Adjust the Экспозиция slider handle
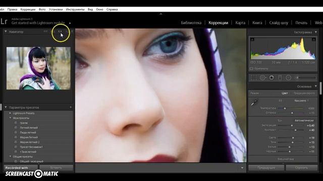 coord(292,125)
